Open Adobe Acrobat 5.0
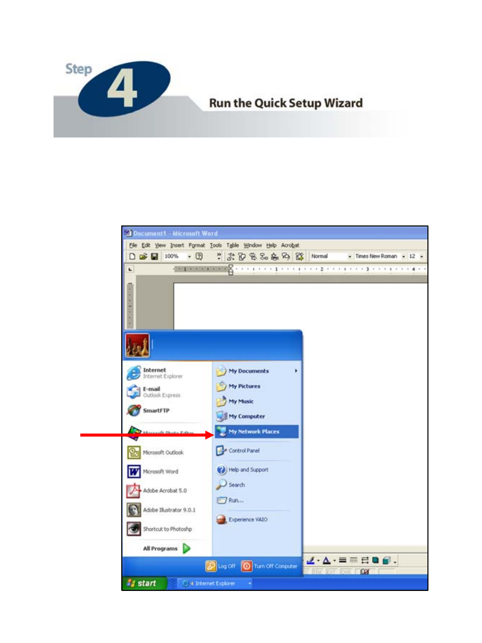The height and width of the screenshot is (643, 482). click(157, 491)
